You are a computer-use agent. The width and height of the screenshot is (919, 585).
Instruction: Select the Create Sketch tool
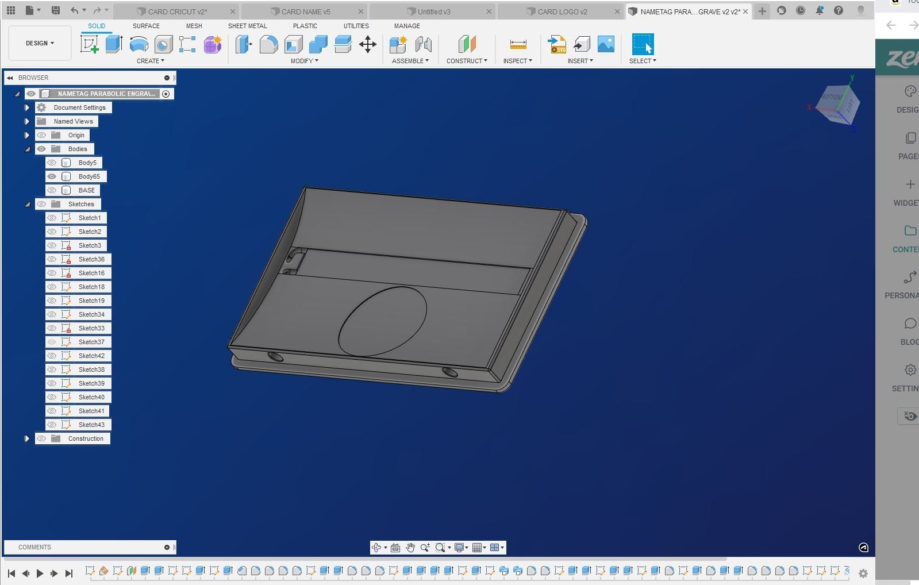(90, 44)
